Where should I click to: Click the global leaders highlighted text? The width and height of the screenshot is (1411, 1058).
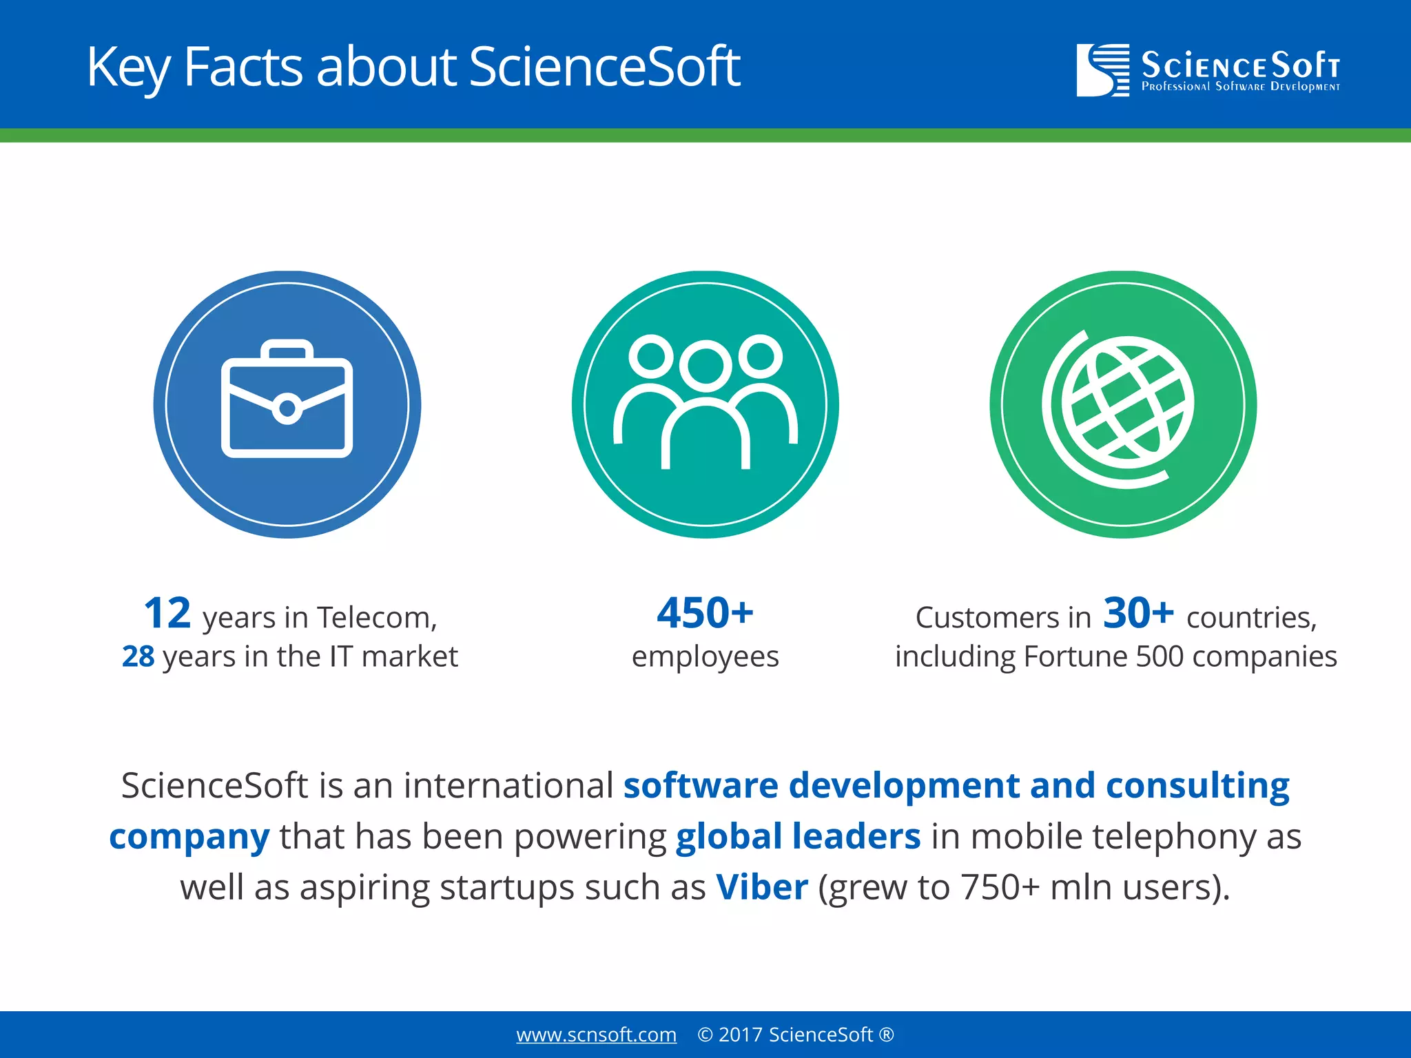tap(798, 836)
